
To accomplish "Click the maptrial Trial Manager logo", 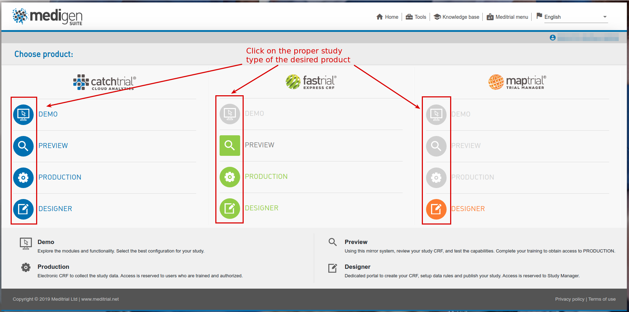I will click(x=517, y=82).
